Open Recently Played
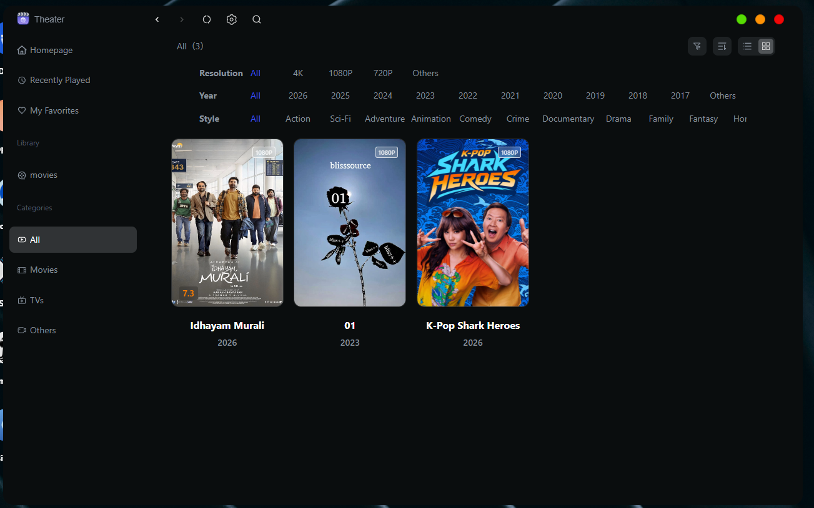 tap(73, 80)
